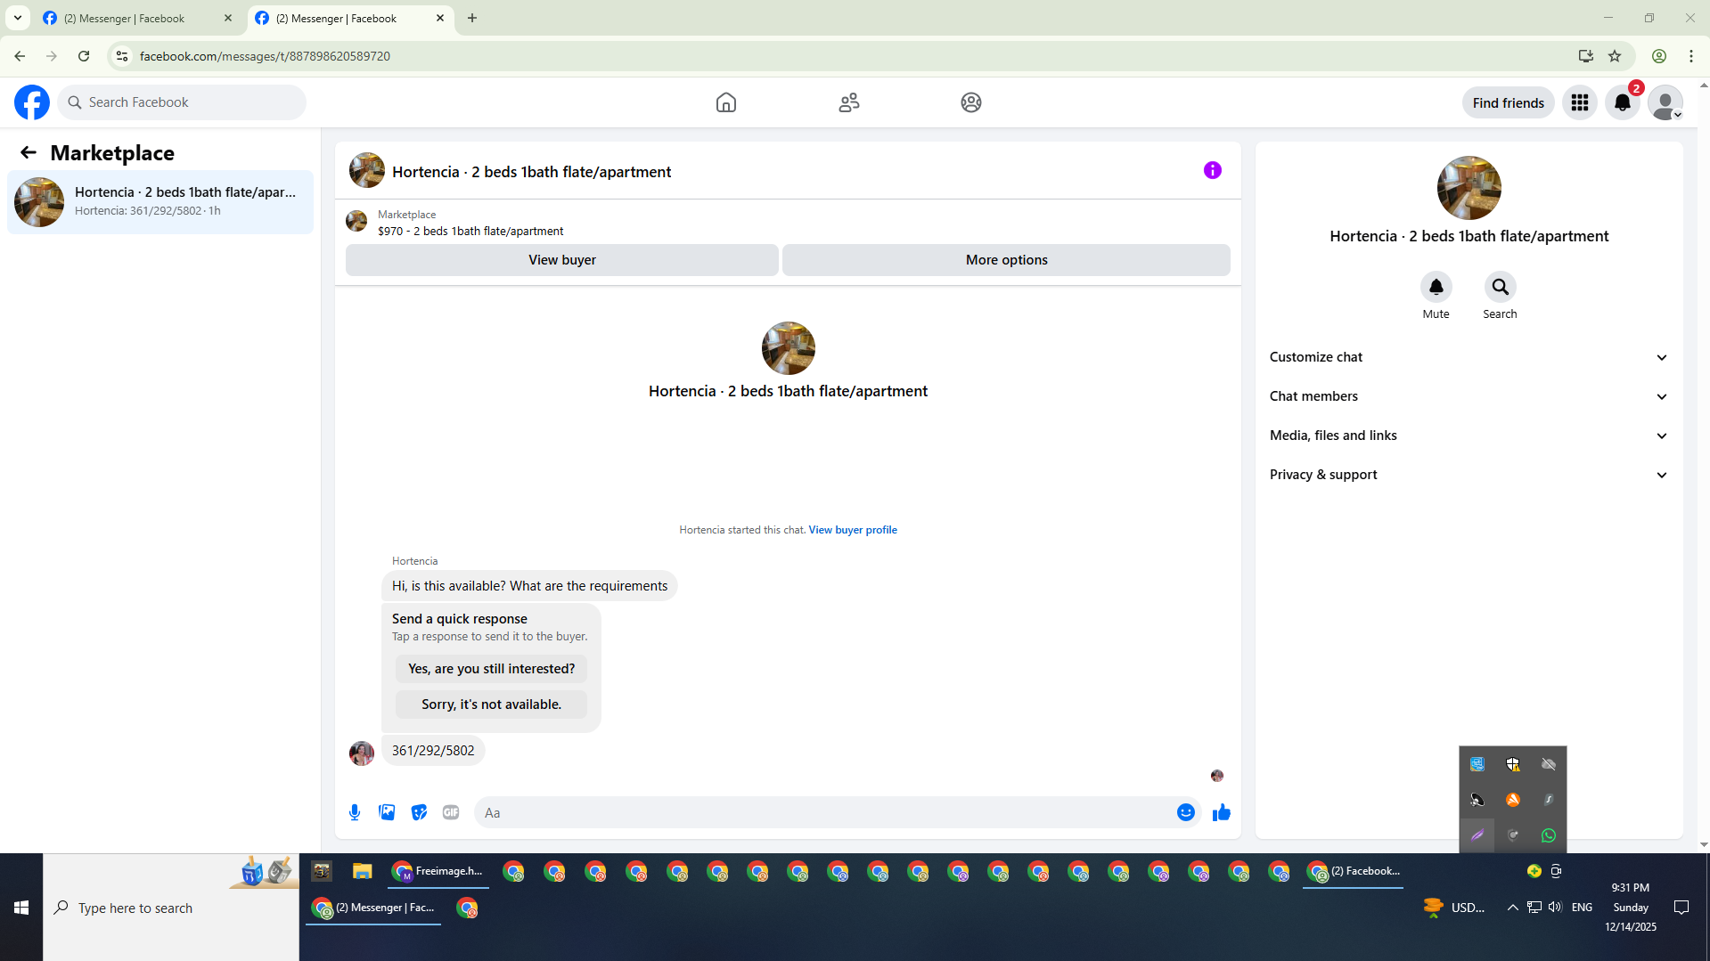
Task: Open Freeimage.h... taskbar window
Action: 438,871
